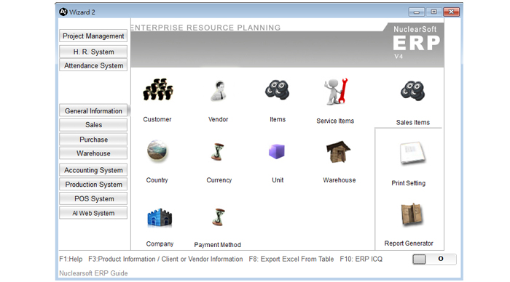Screen dimensions: 510x282
Task: Click the Print Setting paper icon
Action: (412, 153)
